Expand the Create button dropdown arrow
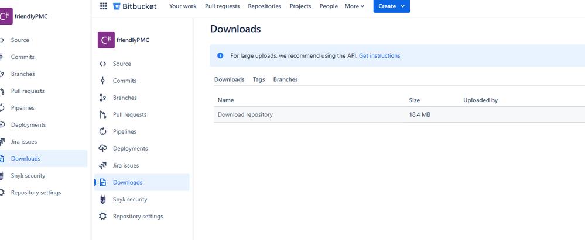Screen dimensions: 585x240 [402, 6]
